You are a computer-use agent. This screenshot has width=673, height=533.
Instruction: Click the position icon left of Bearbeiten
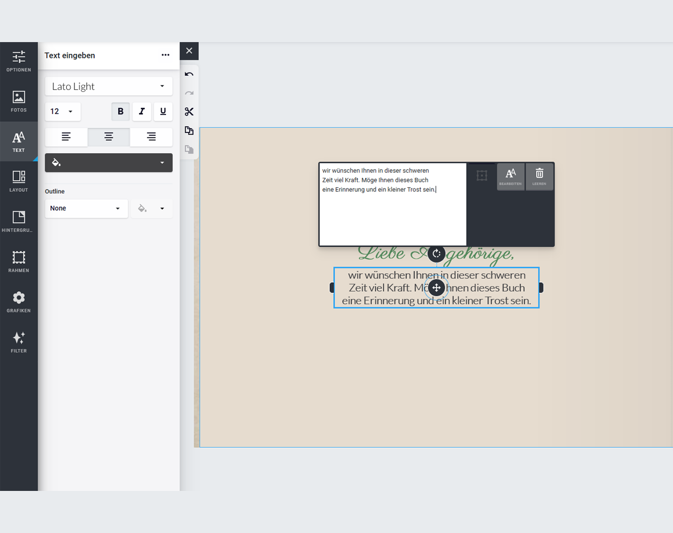click(482, 176)
